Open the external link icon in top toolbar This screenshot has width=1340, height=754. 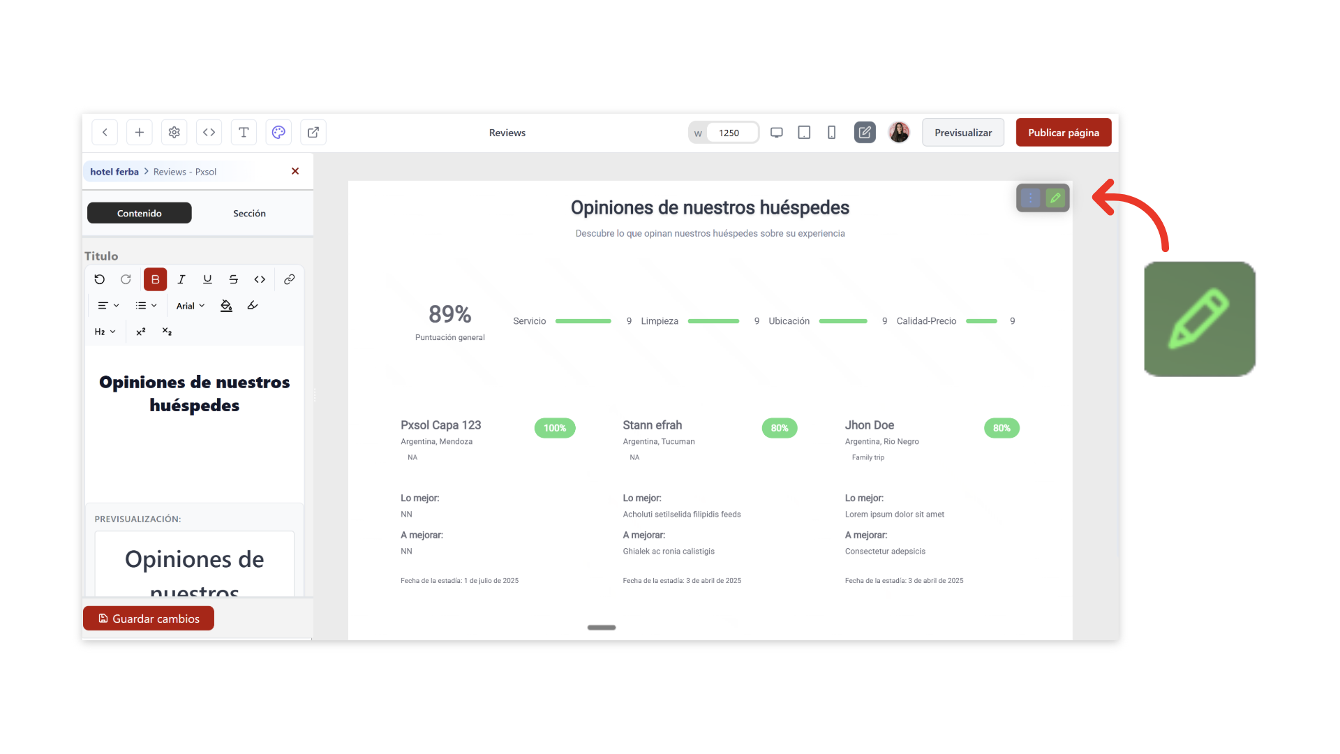(x=313, y=133)
